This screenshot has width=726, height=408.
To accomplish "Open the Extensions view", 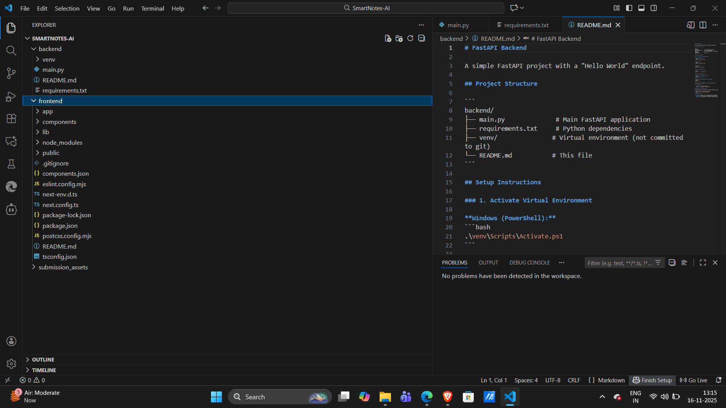I will pyautogui.click(x=11, y=119).
